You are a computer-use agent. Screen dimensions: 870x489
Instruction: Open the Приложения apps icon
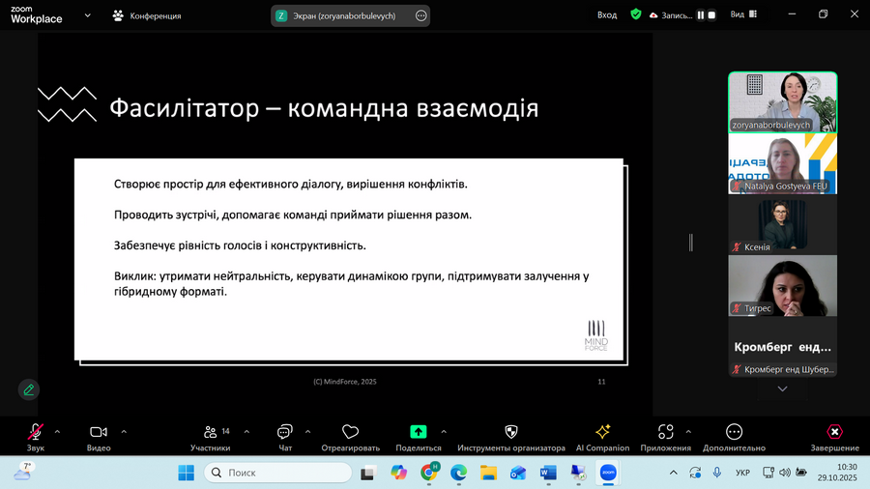665,432
